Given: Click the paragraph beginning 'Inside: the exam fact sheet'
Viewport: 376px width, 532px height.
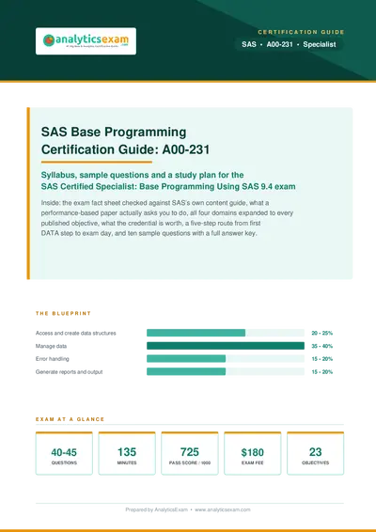Looking at the screenshot, I should pyautogui.click(x=167, y=218).
